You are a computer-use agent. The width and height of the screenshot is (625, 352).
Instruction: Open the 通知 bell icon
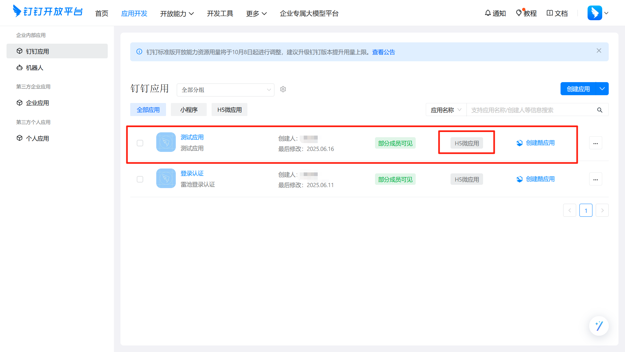click(x=488, y=13)
